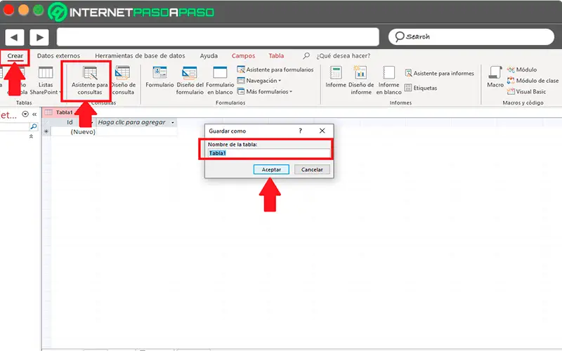Switch to the Campos tab
This screenshot has width=562, height=351.
(x=243, y=56)
